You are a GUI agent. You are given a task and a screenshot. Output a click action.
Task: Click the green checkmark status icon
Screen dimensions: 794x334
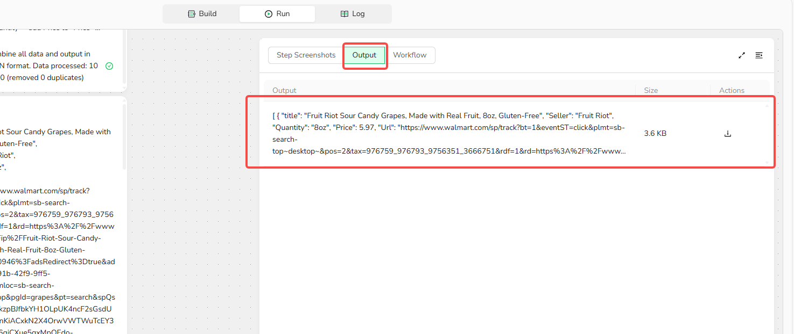[x=109, y=66]
